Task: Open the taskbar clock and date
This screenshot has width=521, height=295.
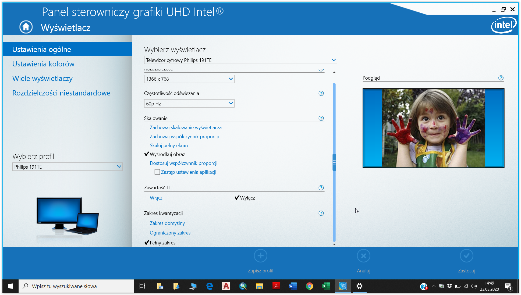Action: (x=489, y=286)
